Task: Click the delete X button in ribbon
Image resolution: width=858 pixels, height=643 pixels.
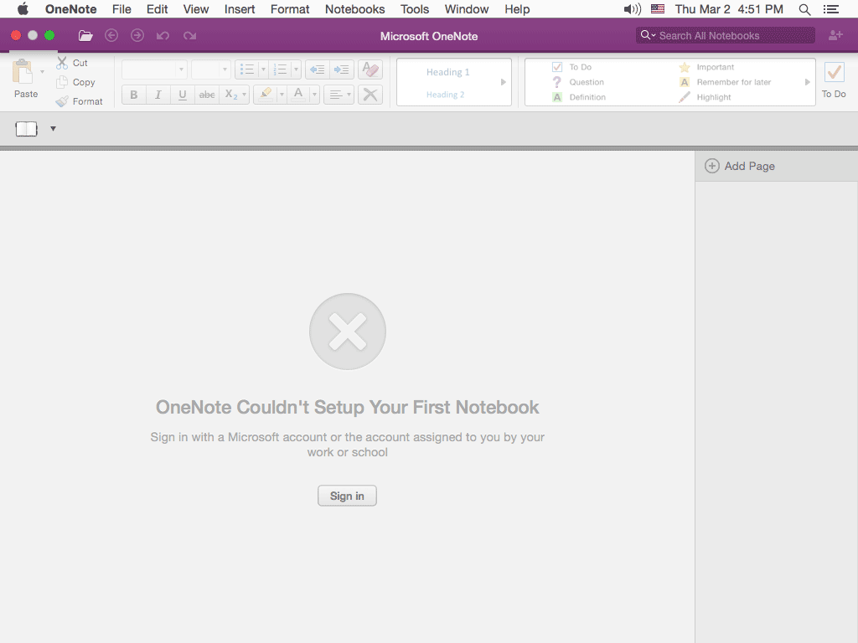Action: coord(370,95)
